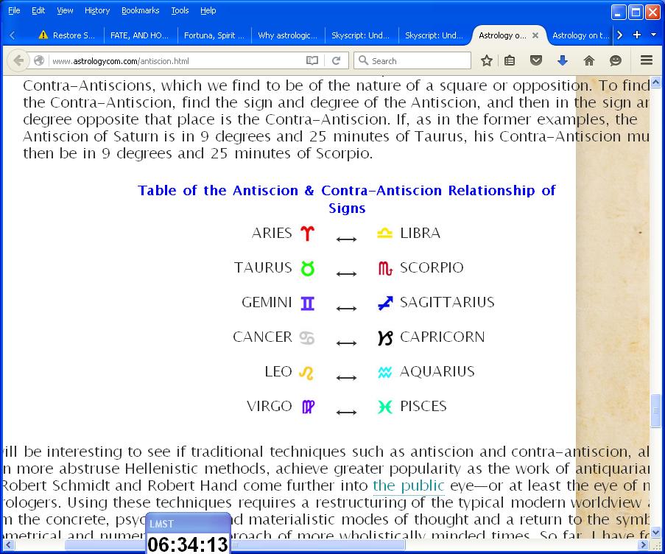The image size is (665, 554).
Task: Go to Home page icon
Action: [x=588, y=60]
